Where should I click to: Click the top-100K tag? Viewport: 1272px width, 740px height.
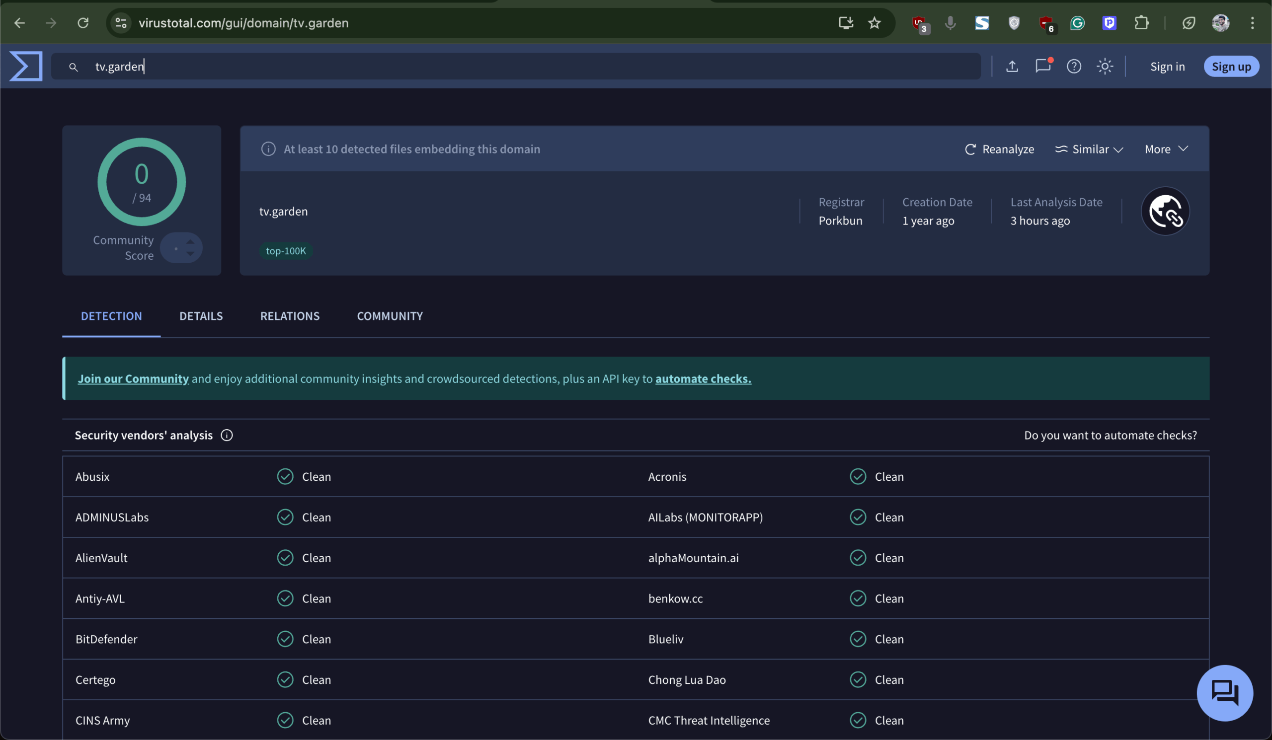pyautogui.click(x=286, y=251)
